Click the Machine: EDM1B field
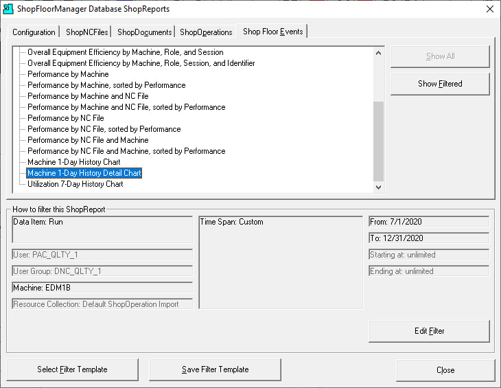Image resolution: width=501 pixels, height=388 pixels. pos(102,287)
